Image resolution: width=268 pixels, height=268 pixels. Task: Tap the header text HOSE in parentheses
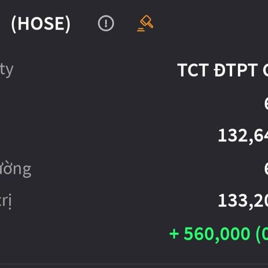pyautogui.click(x=41, y=23)
